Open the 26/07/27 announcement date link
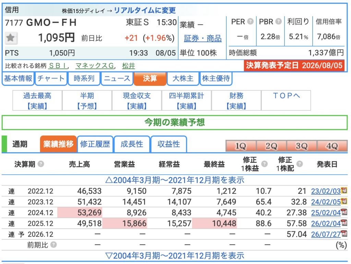Image resolution: width=351 pixels, height=264 pixels. (x=326, y=234)
